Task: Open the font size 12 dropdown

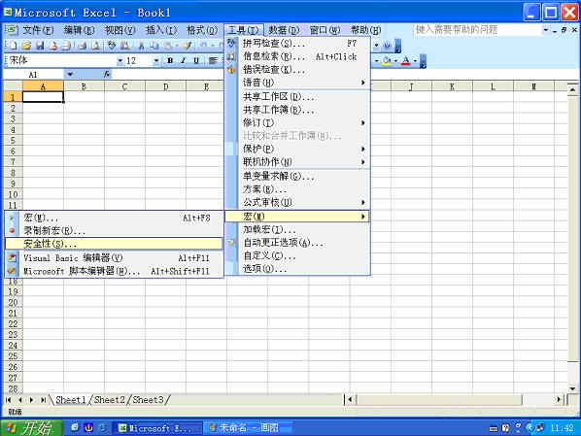Action: 156,61
